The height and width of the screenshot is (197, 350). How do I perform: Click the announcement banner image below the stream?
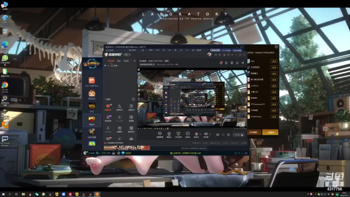click(127, 148)
